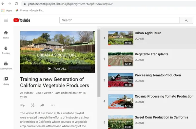The width and height of the screenshot is (196, 129).
Task: Play Sweet Corn Production in California
Action: click(161, 117)
